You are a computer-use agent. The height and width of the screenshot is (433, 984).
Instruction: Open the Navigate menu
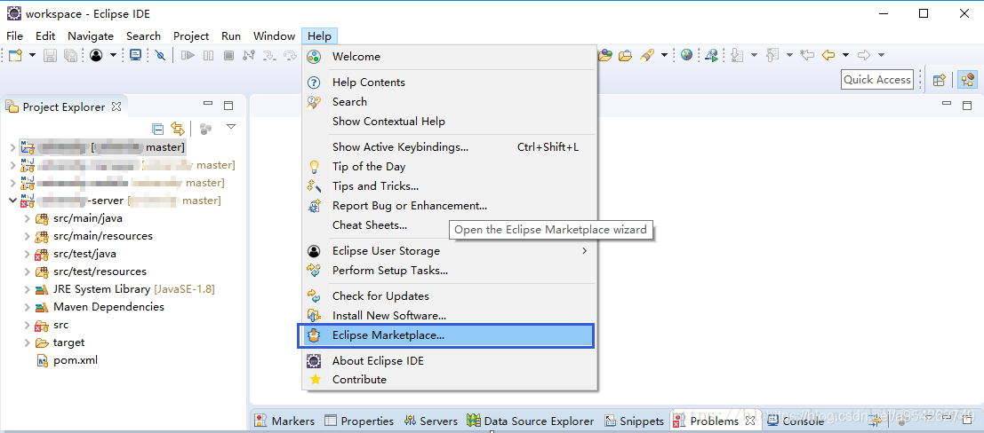[x=91, y=35]
